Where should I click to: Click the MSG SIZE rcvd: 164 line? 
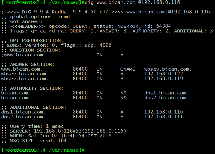click(x=34, y=141)
